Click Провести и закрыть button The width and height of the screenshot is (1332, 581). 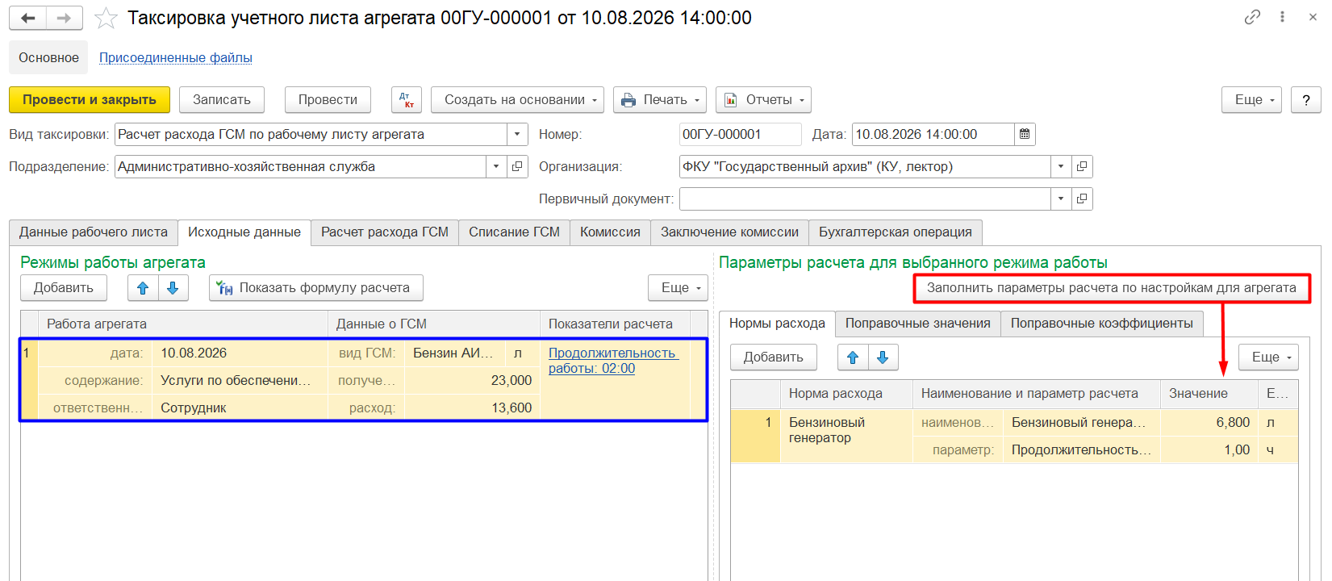tap(90, 100)
